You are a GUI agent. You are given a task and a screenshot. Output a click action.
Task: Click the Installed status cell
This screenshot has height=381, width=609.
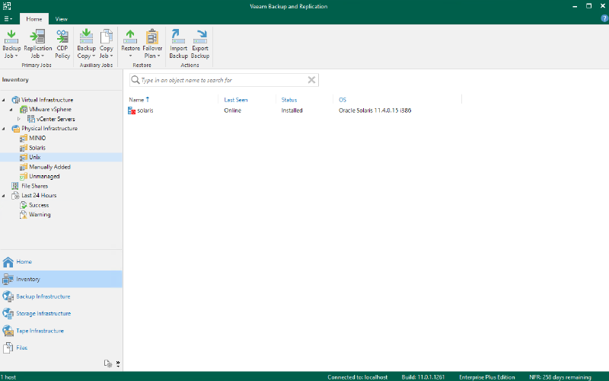pyautogui.click(x=292, y=110)
